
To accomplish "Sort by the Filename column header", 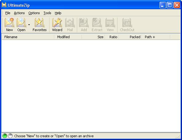I will click(28, 37).
